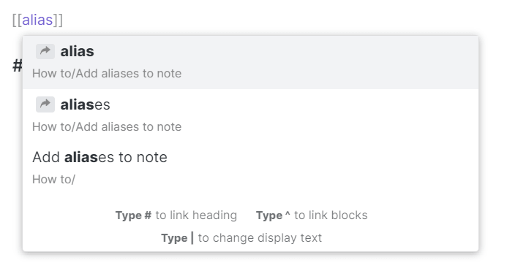Click the alias arrow icon in first suggestion
This screenshot has width=507, height=271.
click(45, 51)
